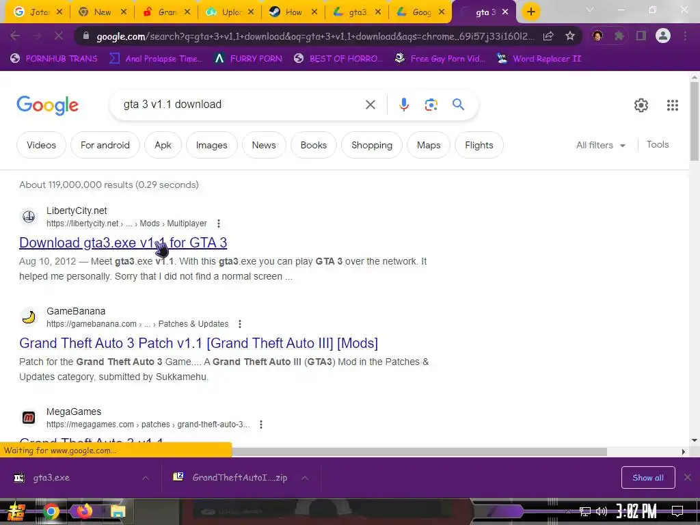700x525 pixels.
Task: Click the Google logo
Action: click(48, 105)
